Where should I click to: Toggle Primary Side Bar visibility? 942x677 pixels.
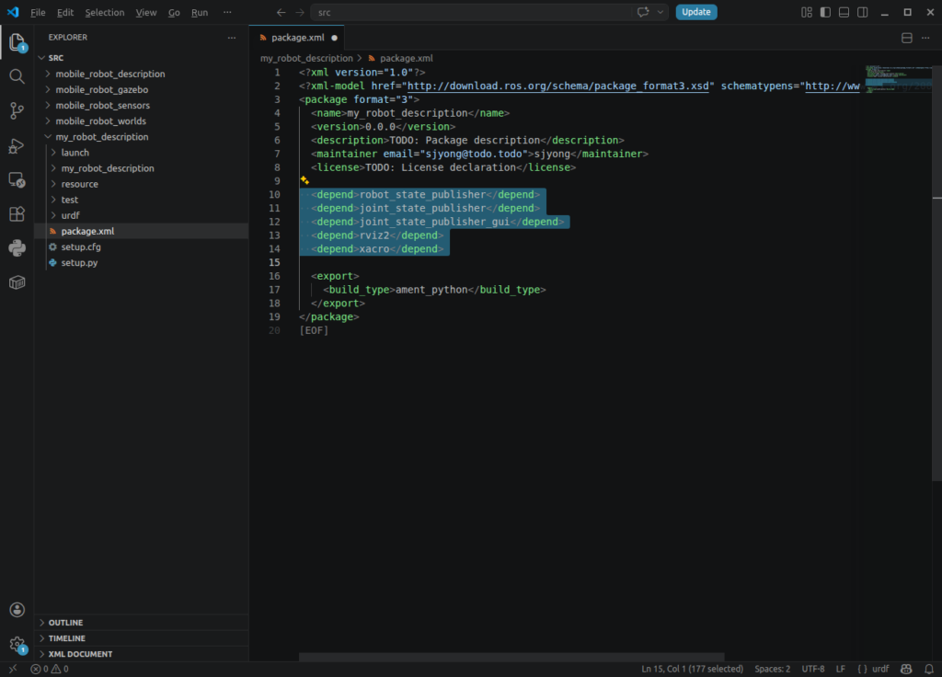(825, 12)
